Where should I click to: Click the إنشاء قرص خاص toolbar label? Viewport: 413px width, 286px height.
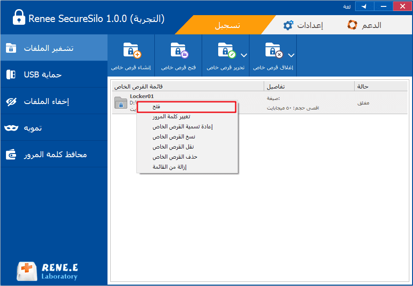click(131, 67)
